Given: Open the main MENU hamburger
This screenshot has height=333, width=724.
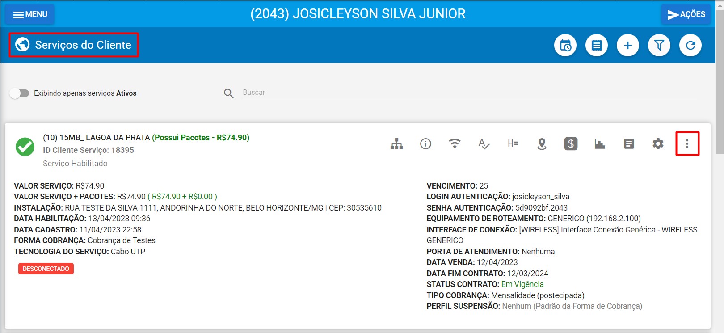Looking at the screenshot, I should pyautogui.click(x=30, y=14).
